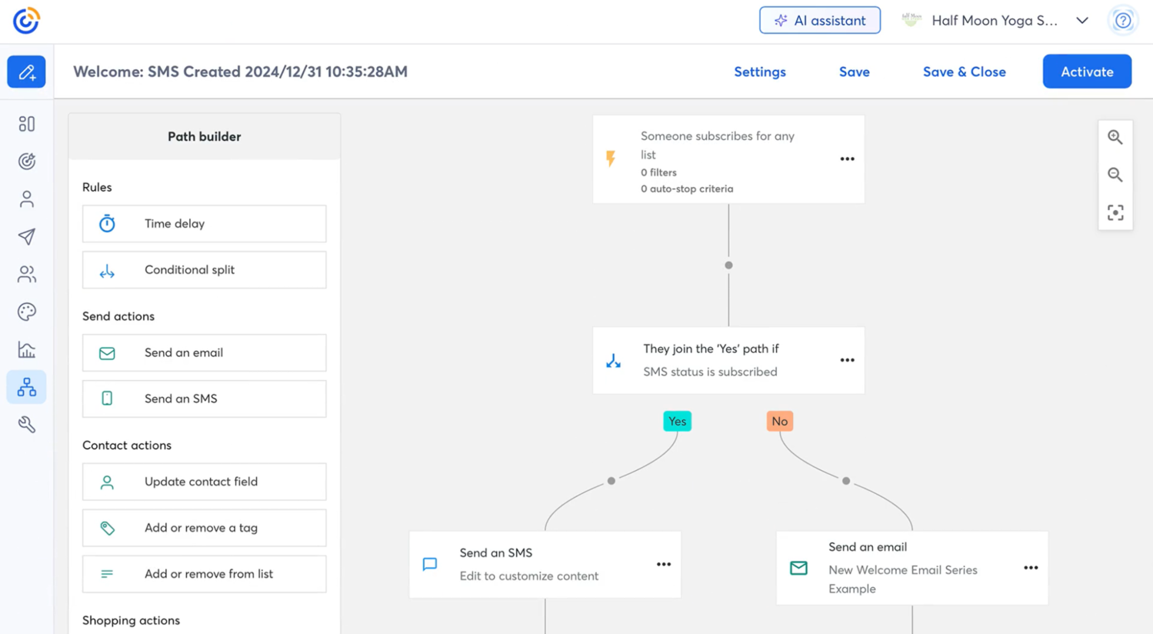Open Settings from the workflow top bar
The height and width of the screenshot is (634, 1153).
click(759, 72)
